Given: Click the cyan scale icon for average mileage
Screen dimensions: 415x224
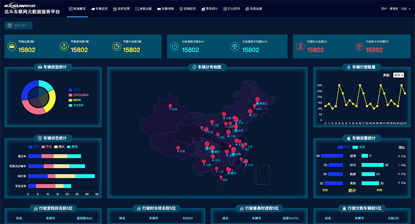Looking at the screenshot, I should [235, 46].
